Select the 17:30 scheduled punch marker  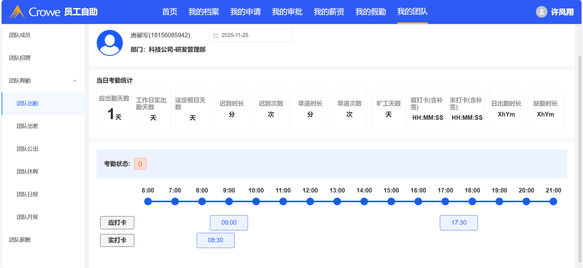pyautogui.click(x=459, y=223)
